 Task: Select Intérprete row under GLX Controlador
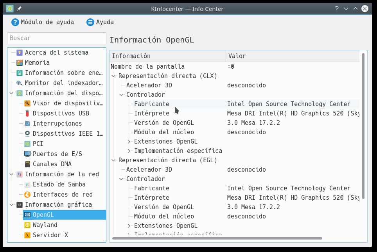click(246, 114)
